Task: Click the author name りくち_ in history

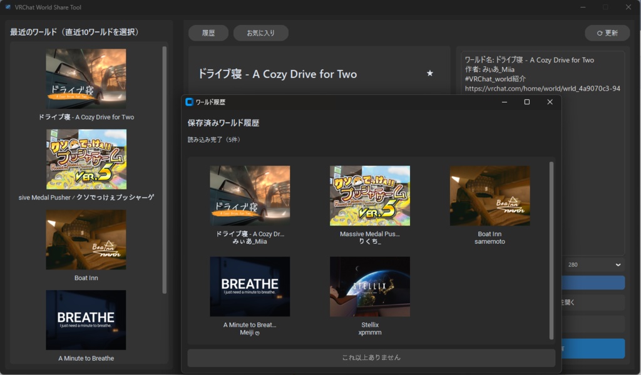Action: point(370,242)
